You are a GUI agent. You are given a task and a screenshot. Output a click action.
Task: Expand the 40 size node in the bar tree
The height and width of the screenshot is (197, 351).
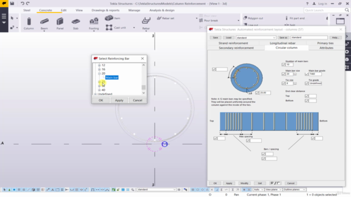99,90
